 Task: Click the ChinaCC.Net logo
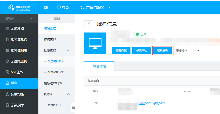point(19,7)
